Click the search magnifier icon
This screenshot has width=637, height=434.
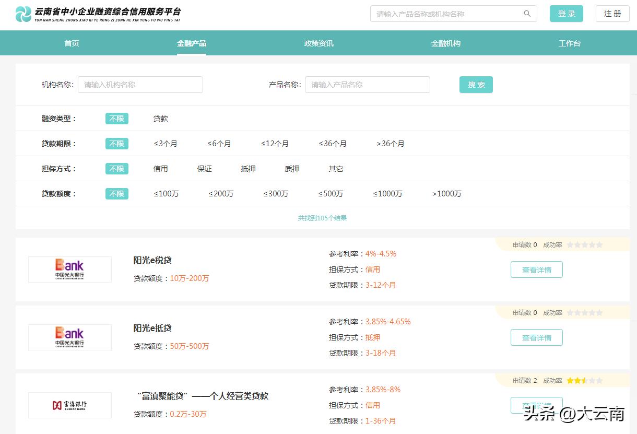click(x=527, y=14)
